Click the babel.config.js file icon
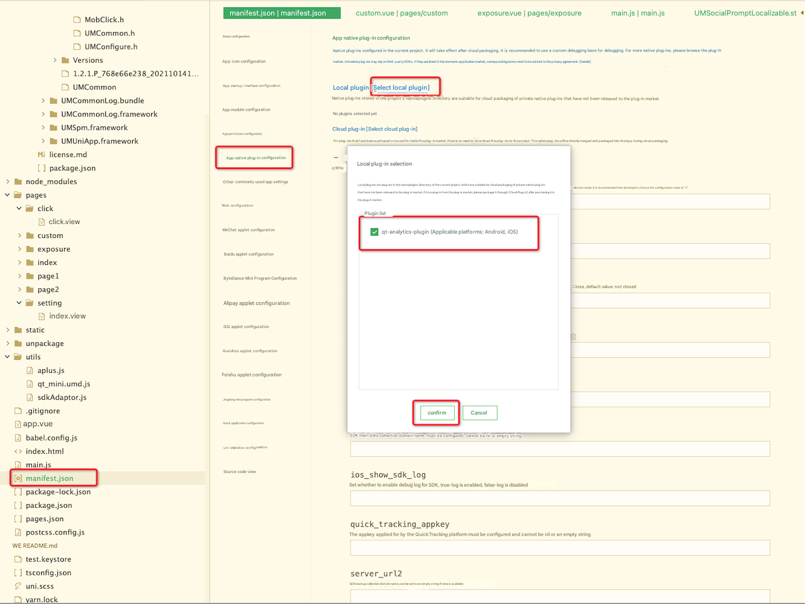The image size is (805, 604). click(18, 438)
